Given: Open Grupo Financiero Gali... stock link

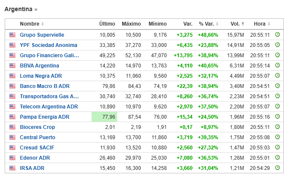Looking at the screenshot, I should click(49, 55).
